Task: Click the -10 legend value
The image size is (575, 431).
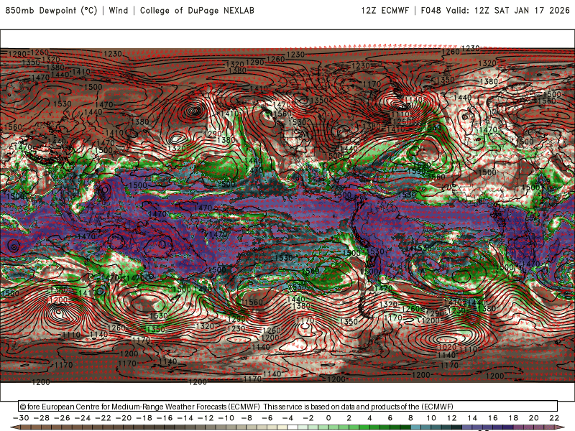Action: (226, 418)
